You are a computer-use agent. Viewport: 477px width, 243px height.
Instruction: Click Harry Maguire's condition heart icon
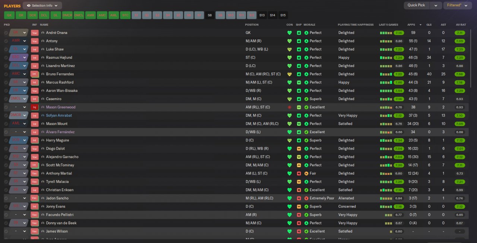(x=290, y=140)
